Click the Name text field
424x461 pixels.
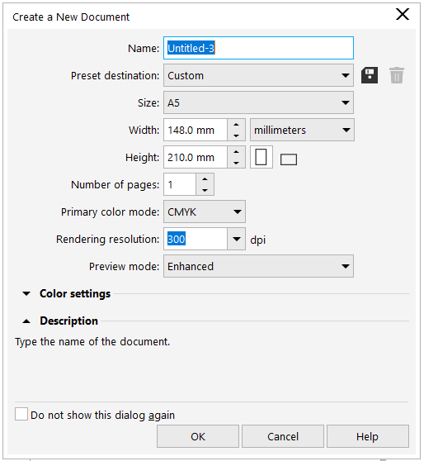pos(258,48)
